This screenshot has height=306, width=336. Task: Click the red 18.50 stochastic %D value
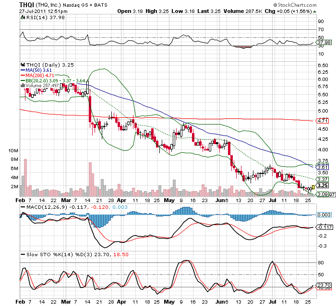coord(121,254)
